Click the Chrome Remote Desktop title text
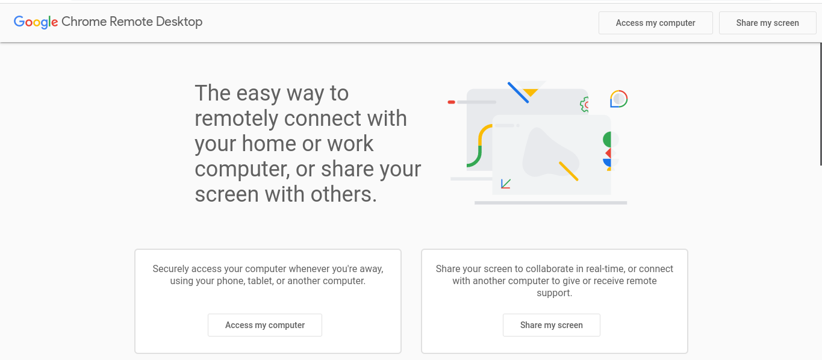This screenshot has width=822, height=360. pyautogui.click(x=132, y=22)
